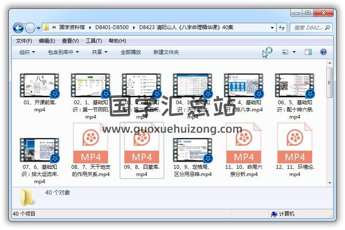Expand the view options dropdown arrow
345x230 pixels.
coord(294,52)
